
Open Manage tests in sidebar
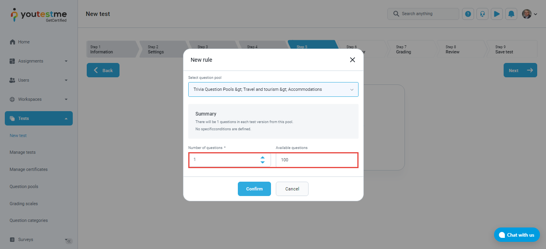22,152
